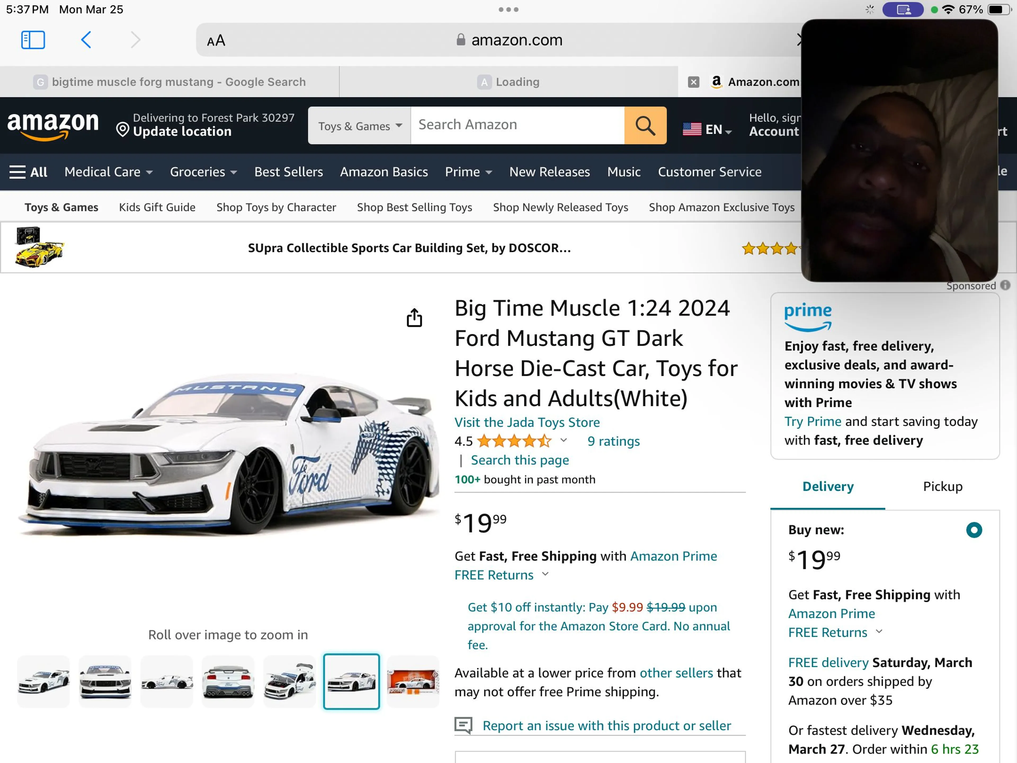Viewport: 1017px width, 763px height.
Task: Open the three-dot multitasking menu
Action: (508, 9)
